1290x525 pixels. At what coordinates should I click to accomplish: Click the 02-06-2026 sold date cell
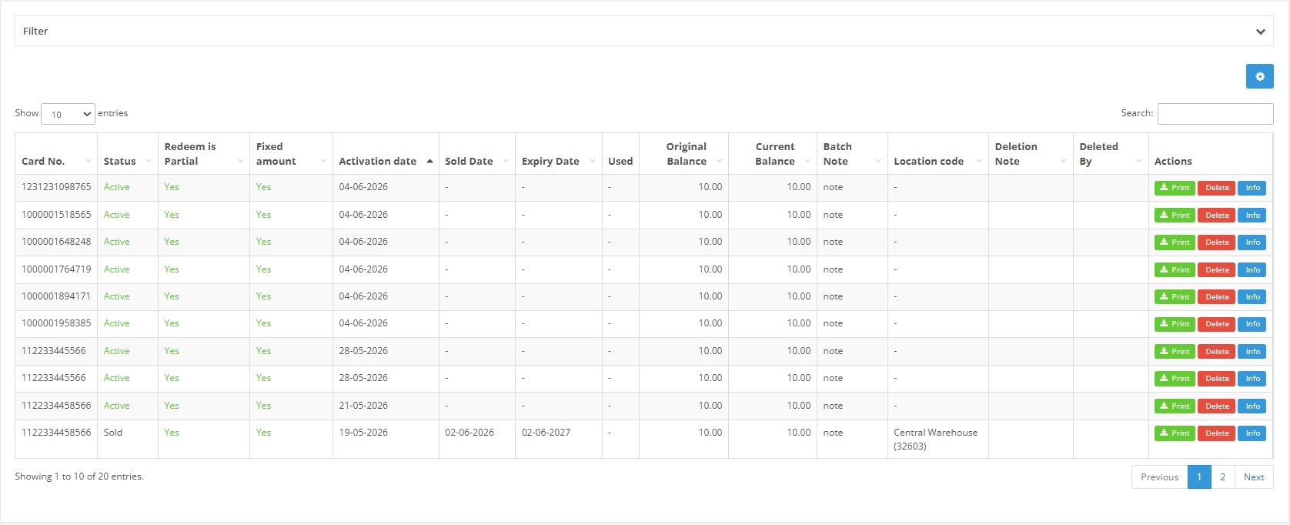pos(476,439)
